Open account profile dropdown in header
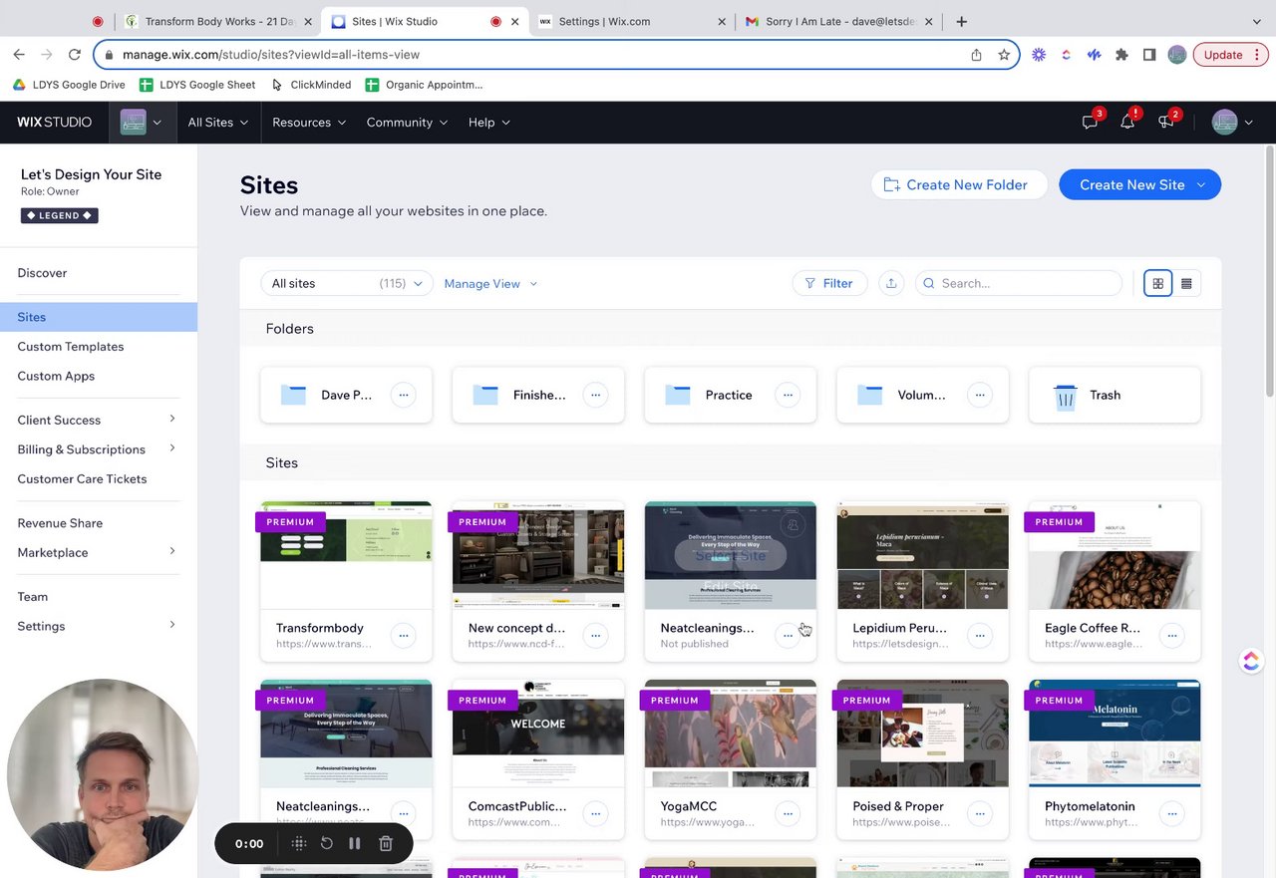 pos(1233,122)
